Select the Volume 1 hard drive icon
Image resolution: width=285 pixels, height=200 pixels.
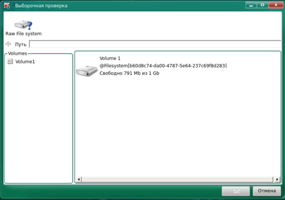87,71
